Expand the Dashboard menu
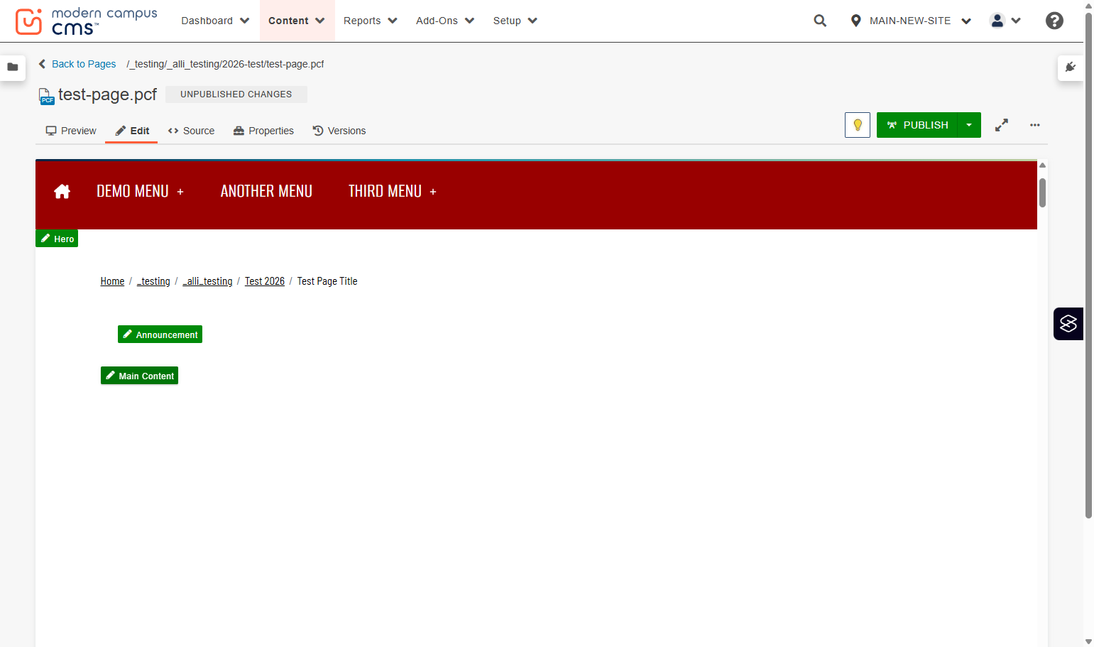The width and height of the screenshot is (1094, 647). [x=215, y=21]
